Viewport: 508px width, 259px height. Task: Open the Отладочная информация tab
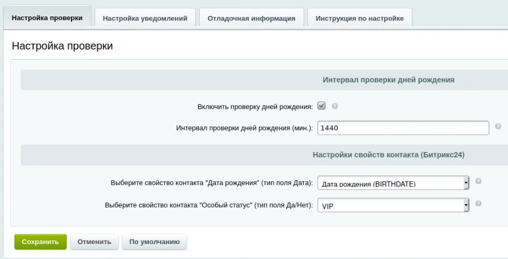pyautogui.click(x=251, y=18)
